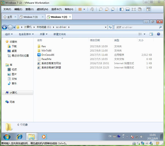Open the power options dropdown arrow beside pause
Viewport: 165px width, 146px height.
[x=84, y=9]
